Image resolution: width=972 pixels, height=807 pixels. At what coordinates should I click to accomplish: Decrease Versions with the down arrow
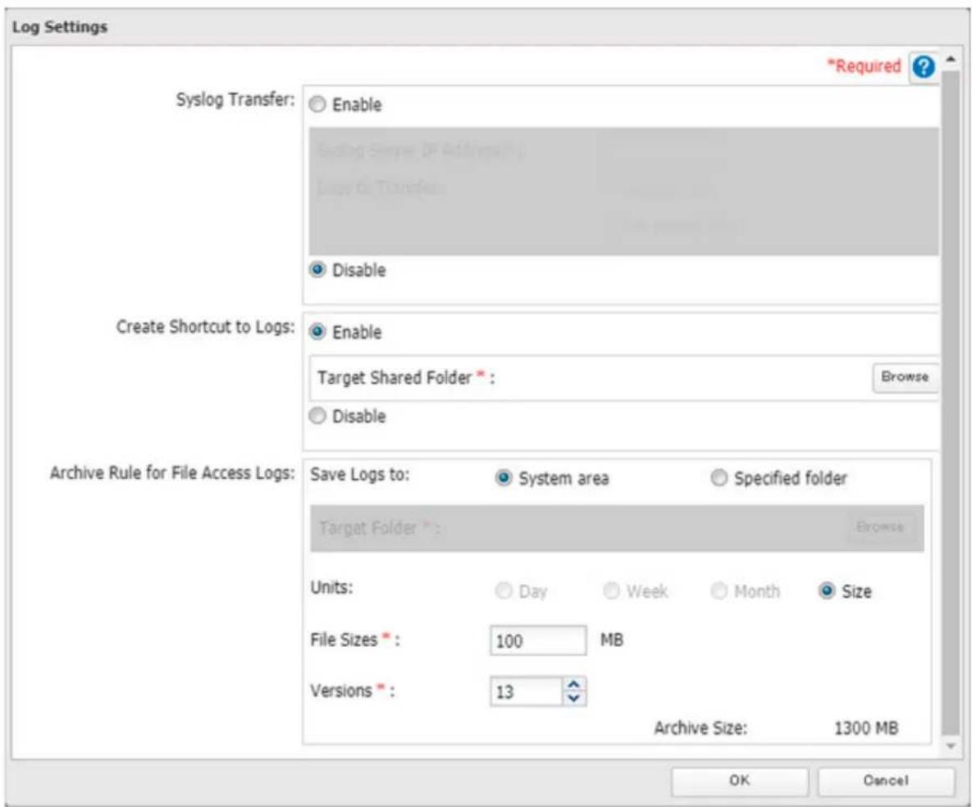(574, 699)
